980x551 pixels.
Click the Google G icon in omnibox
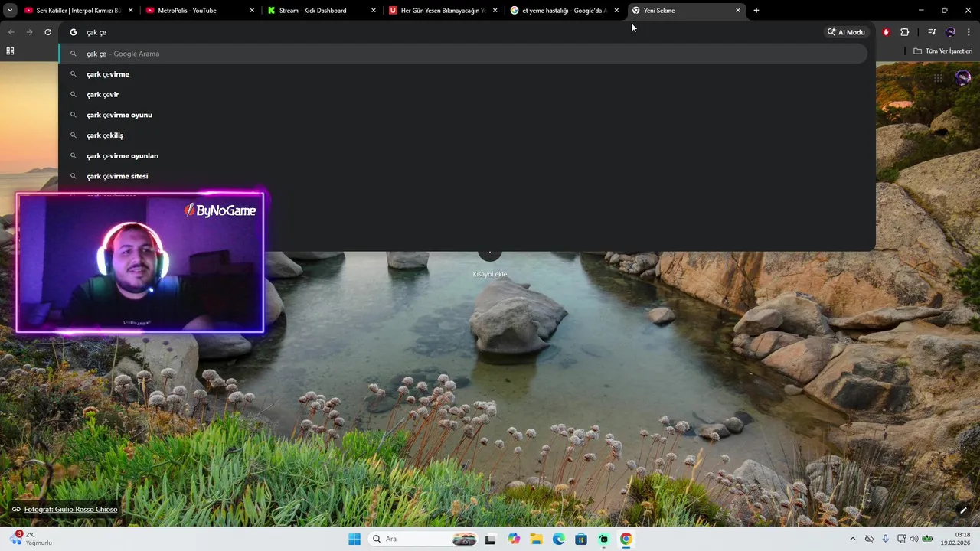pos(73,32)
